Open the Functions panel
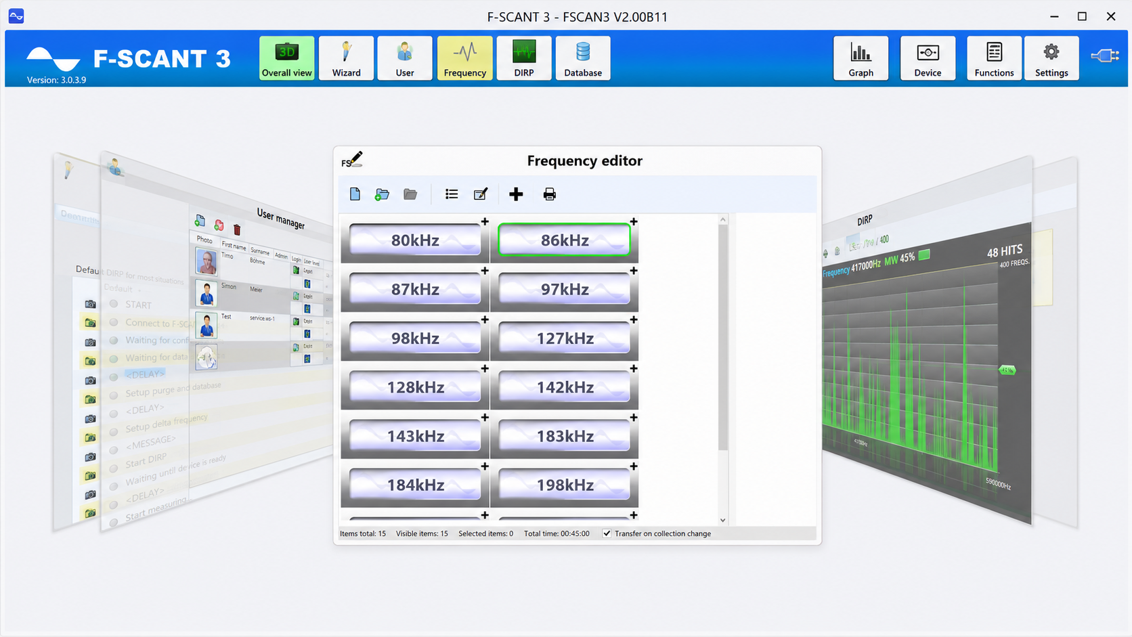 click(x=994, y=58)
